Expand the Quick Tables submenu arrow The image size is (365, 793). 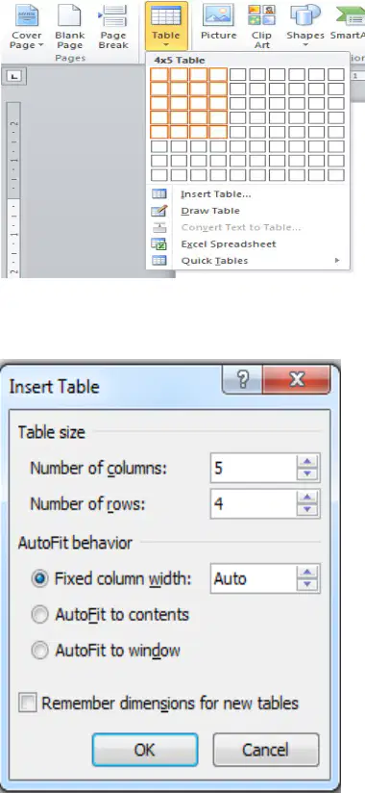(337, 261)
